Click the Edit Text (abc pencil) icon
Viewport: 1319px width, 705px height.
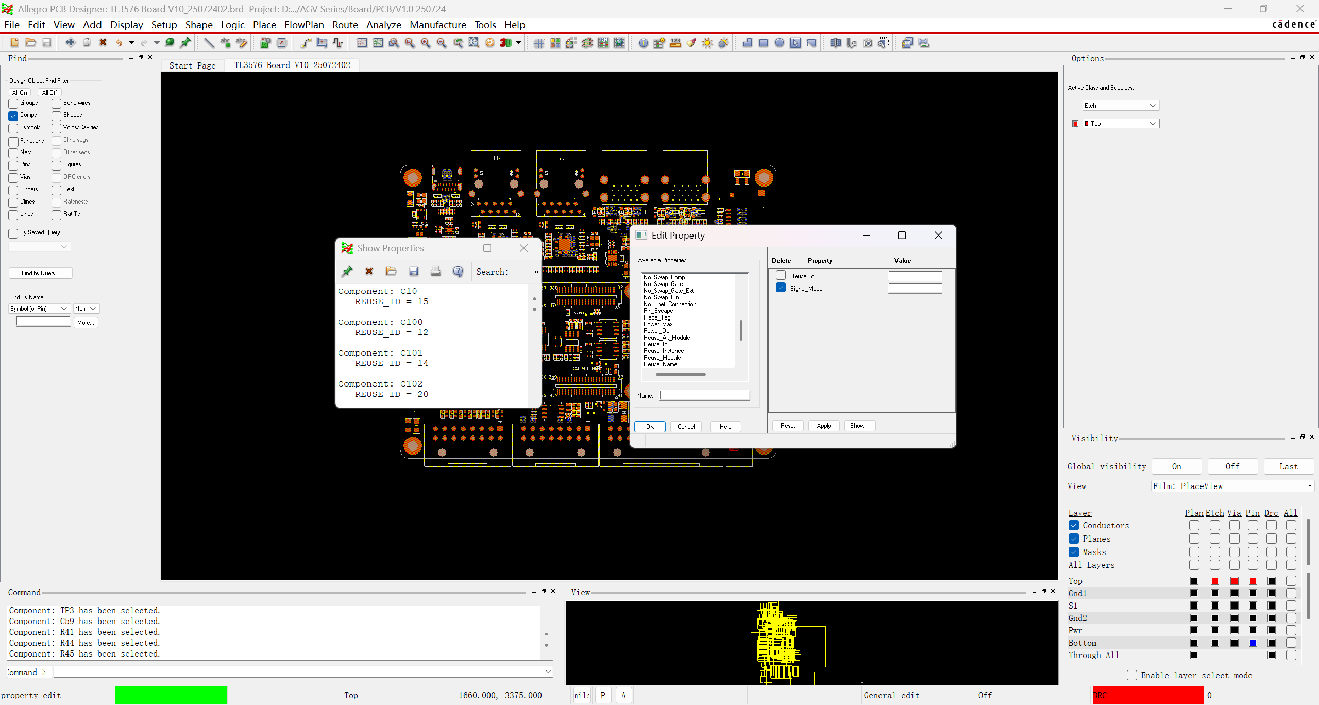(x=242, y=43)
